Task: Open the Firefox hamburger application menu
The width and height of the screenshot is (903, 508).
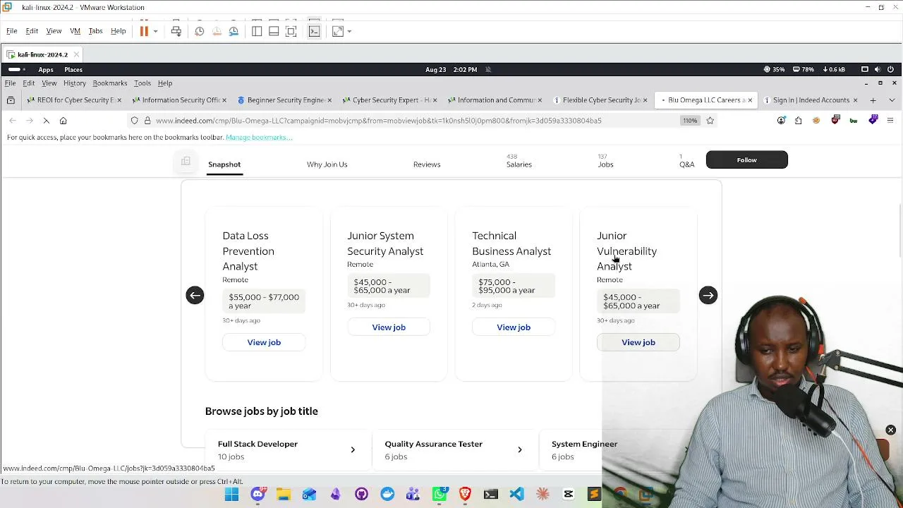Action: tap(892, 121)
